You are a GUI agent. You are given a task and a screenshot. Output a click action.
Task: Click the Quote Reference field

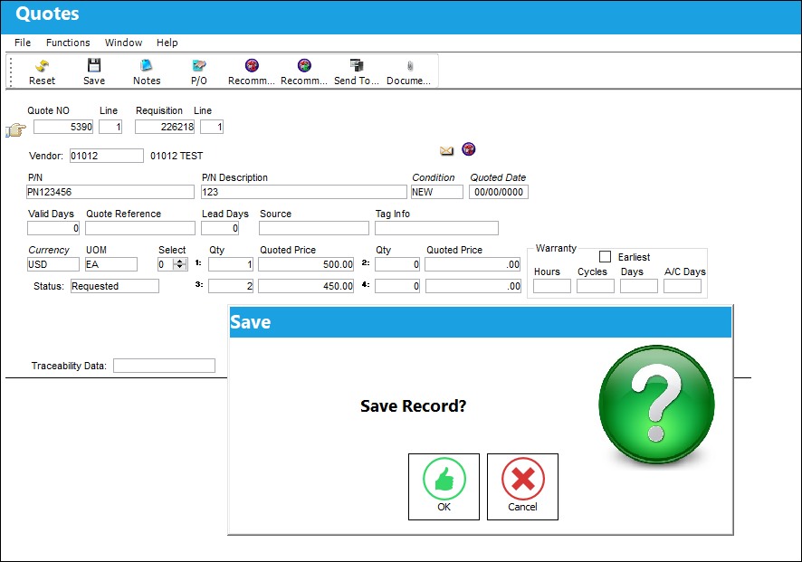(140, 228)
